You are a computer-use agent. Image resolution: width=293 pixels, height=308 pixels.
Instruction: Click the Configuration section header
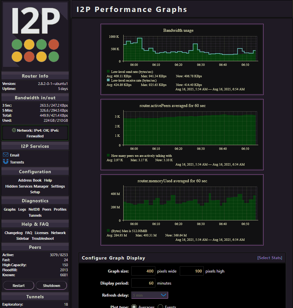[x=35, y=172]
